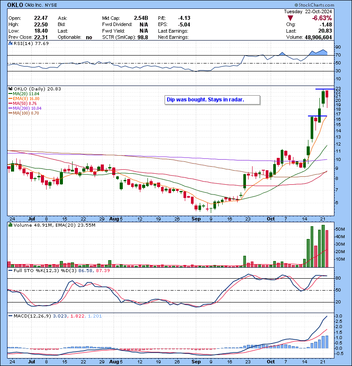Click the 'MACD(12,26,9)' indicator label
This screenshot has height=366, width=352.
pos(32,316)
